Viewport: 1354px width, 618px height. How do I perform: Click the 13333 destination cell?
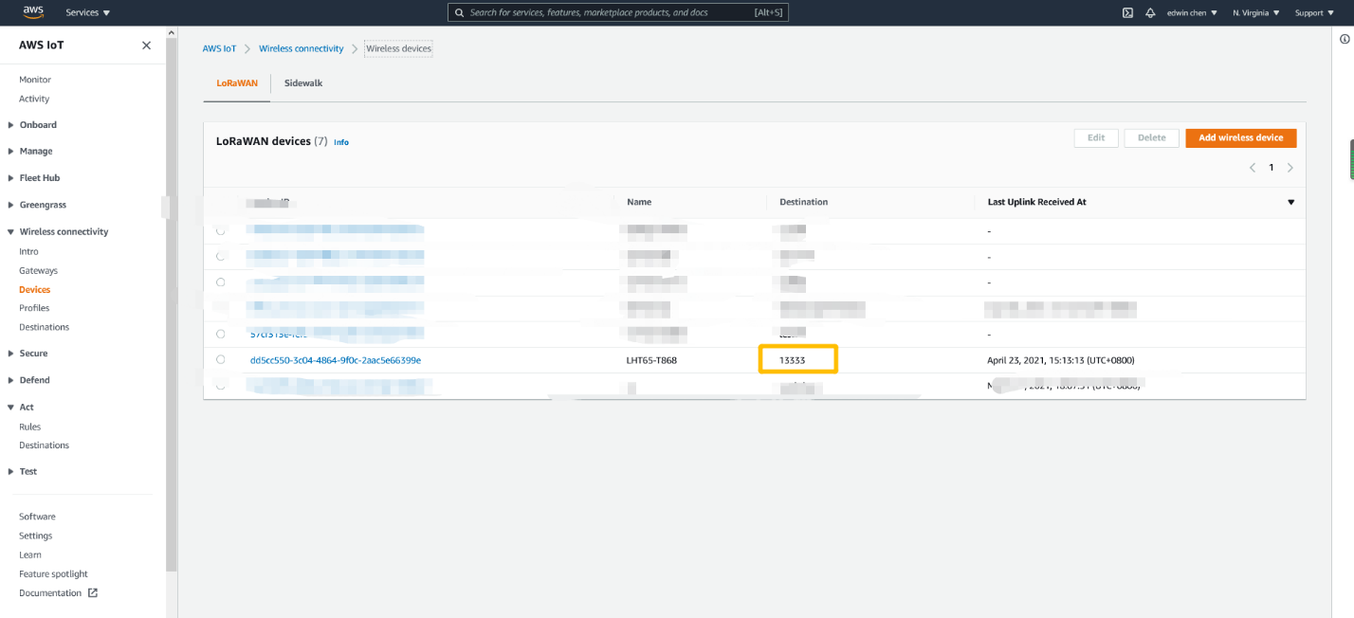coord(793,360)
